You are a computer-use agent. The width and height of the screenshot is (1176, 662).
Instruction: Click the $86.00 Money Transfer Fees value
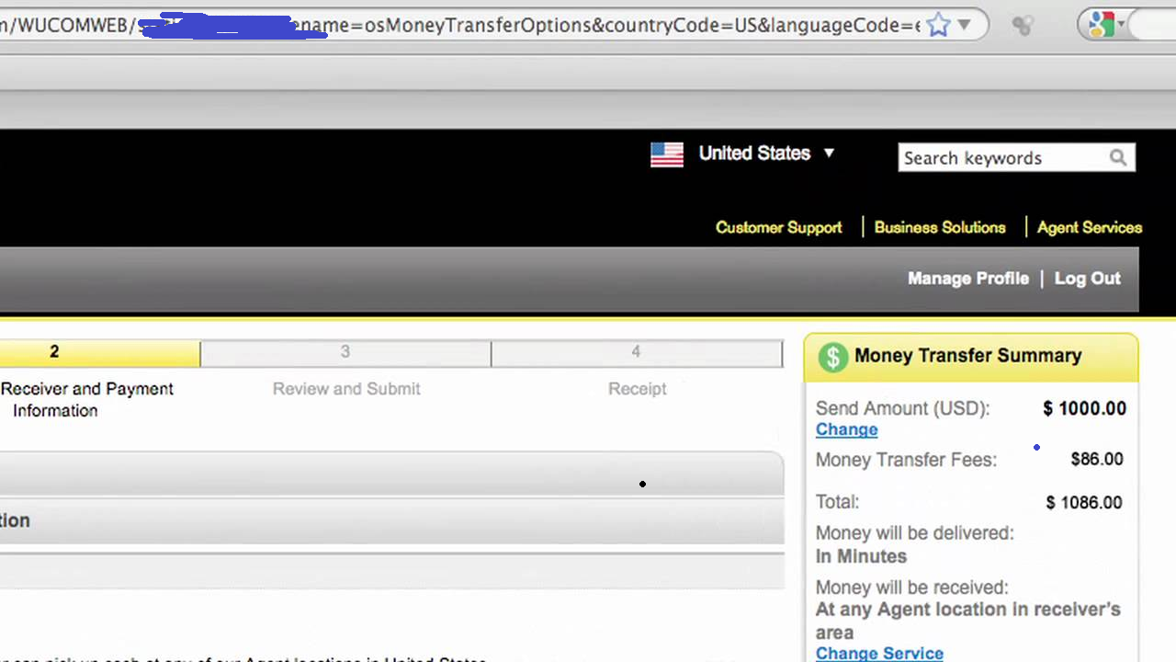pos(1097,459)
